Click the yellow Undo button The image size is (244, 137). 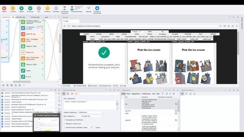pos(47,8)
